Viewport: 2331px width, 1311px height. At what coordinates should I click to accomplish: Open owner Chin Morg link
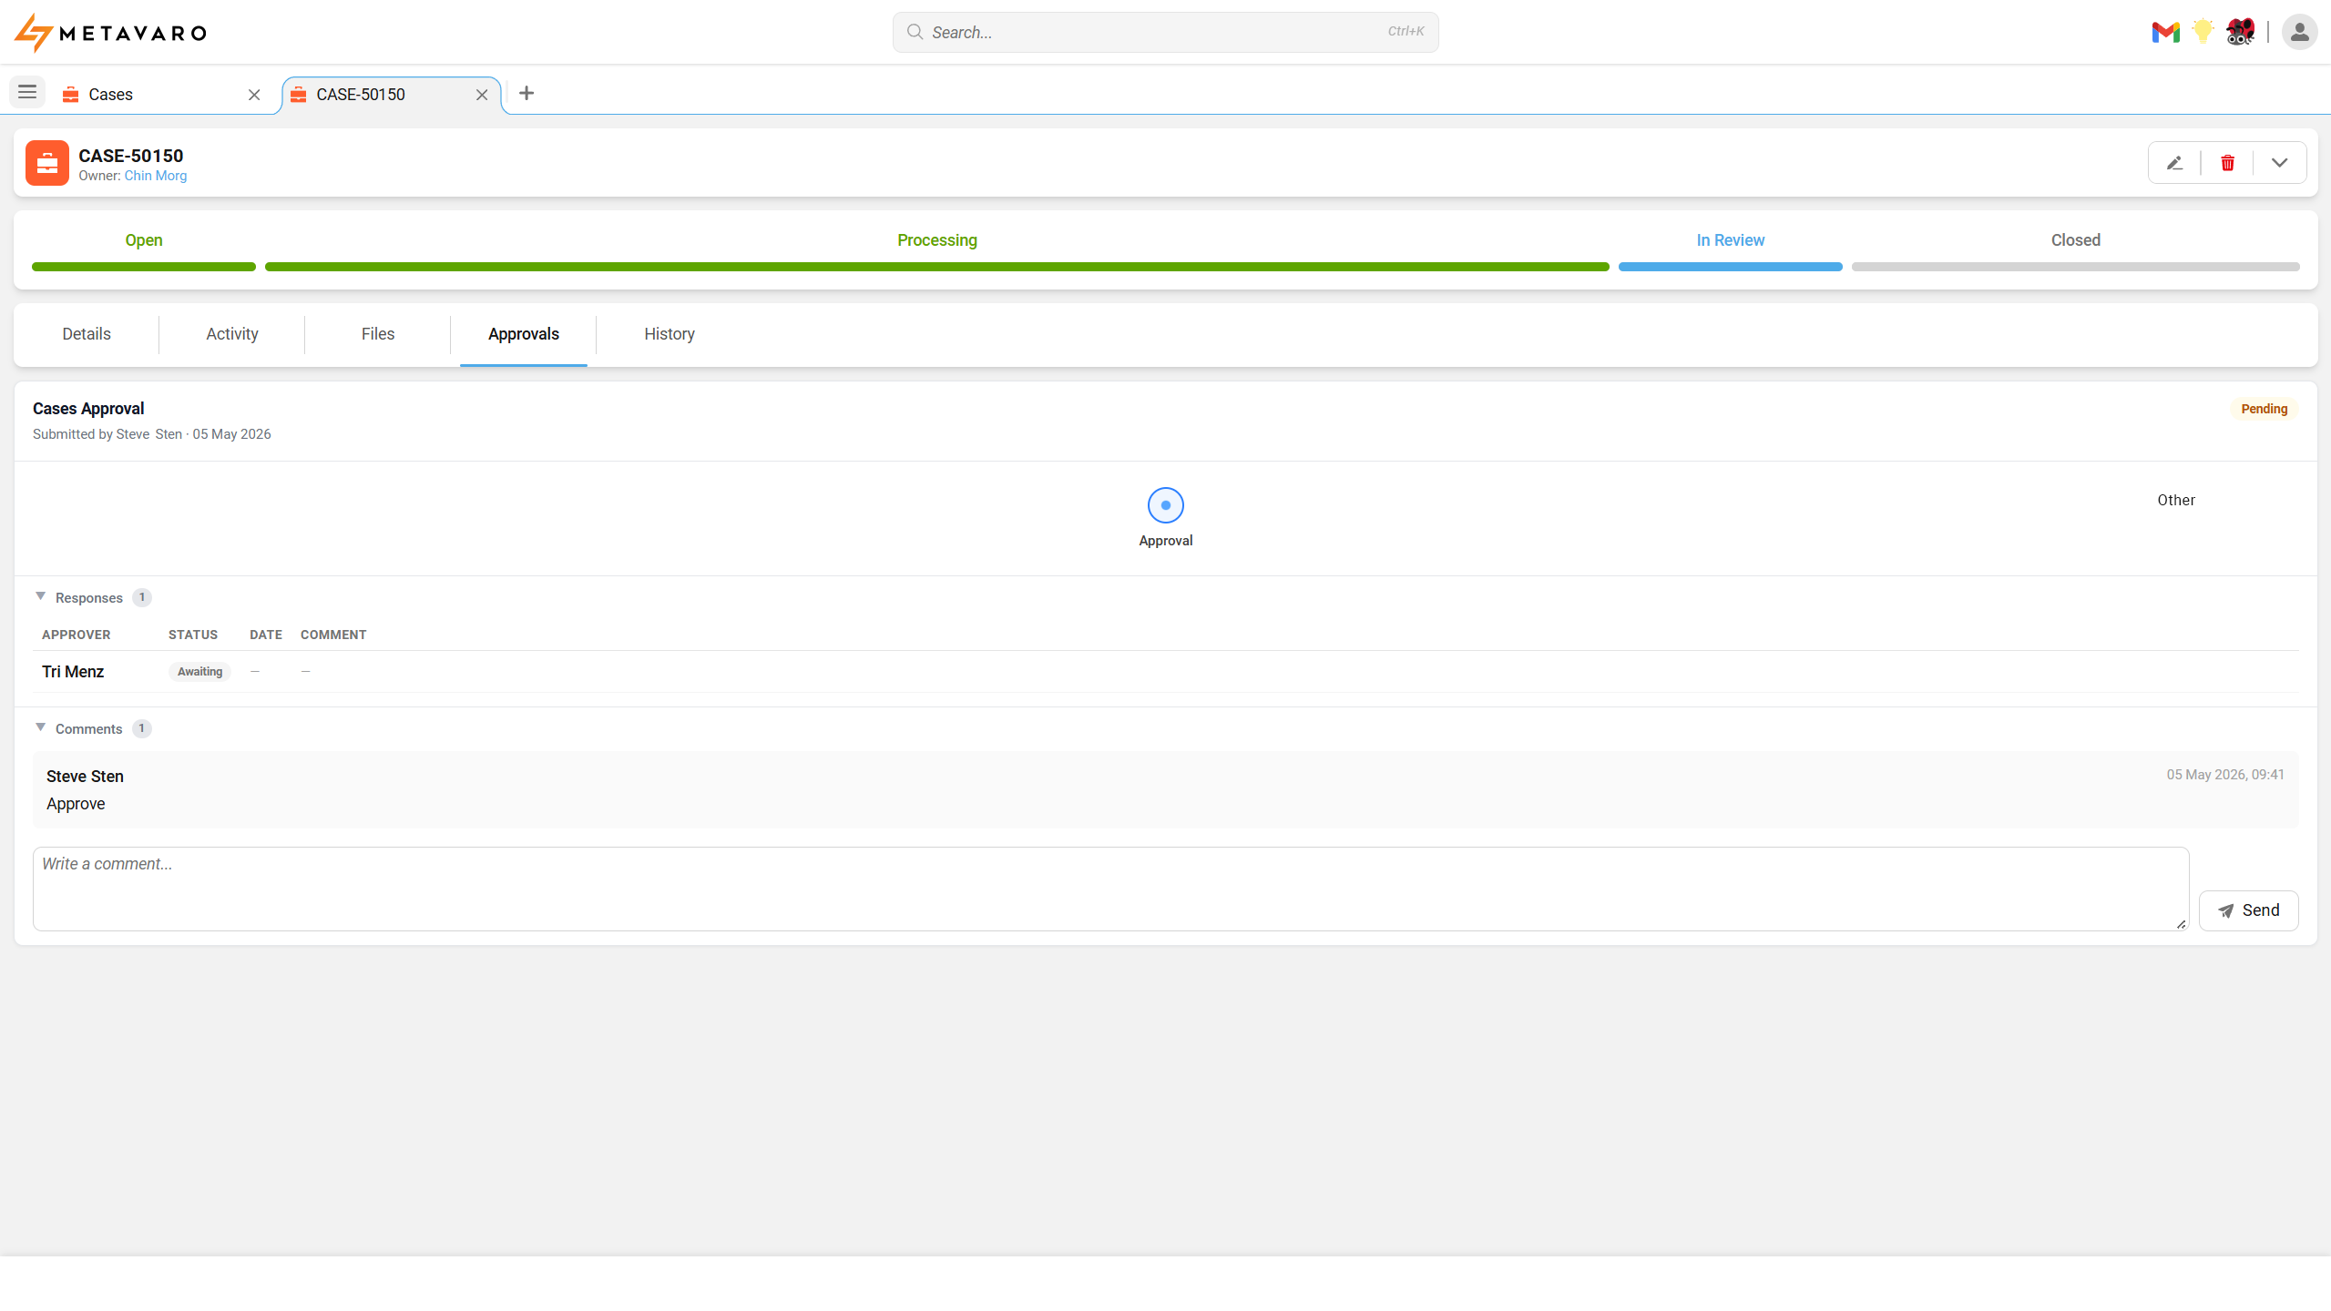[x=156, y=176]
